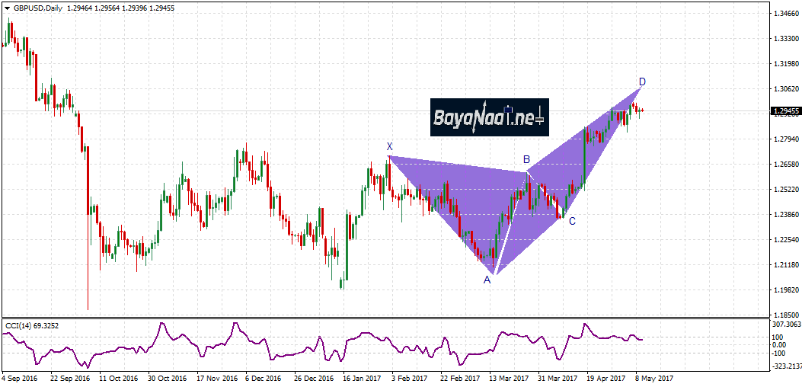This screenshot has height=387, width=802.
Task: Click point B label on the pattern
Action: point(526,159)
